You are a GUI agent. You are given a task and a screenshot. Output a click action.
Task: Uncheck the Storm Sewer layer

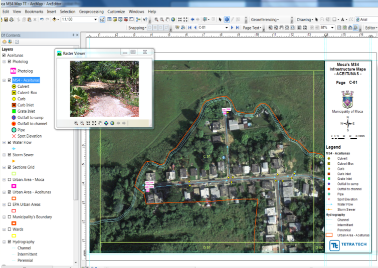[9, 155]
